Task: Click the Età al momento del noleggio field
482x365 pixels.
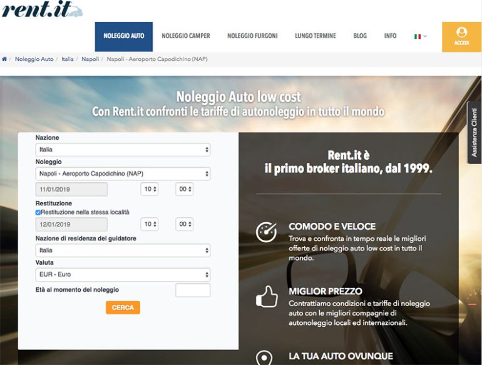Action: tap(193, 290)
